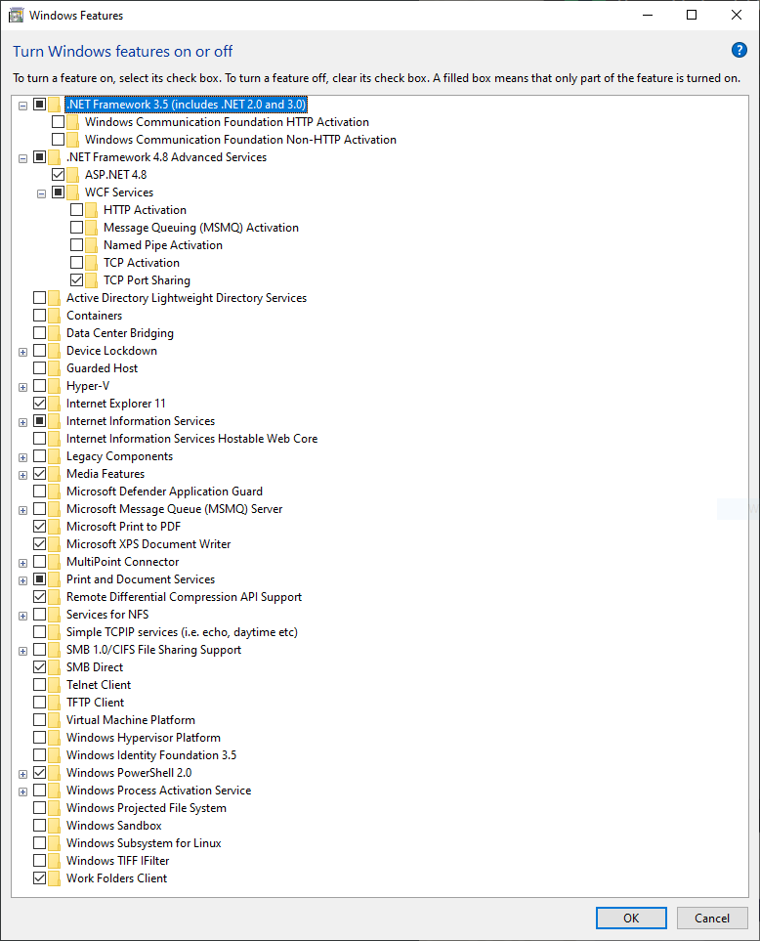The image size is (760, 941).
Task: Select Simple TCPIP services label
Action: tap(182, 632)
